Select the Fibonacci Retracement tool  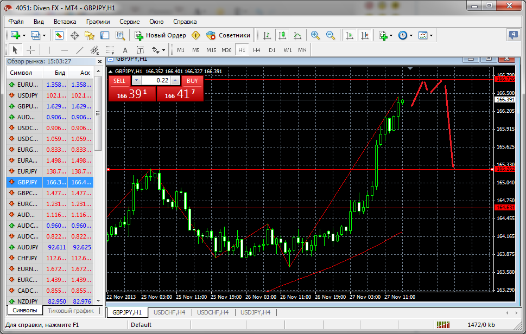coord(110,50)
